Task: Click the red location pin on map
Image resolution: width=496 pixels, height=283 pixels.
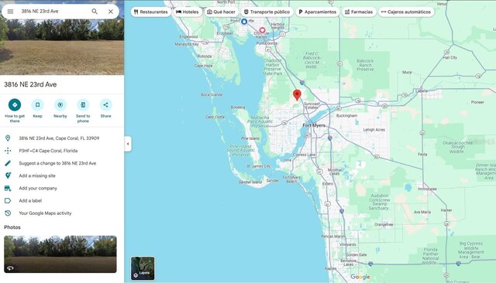Action: point(297,94)
